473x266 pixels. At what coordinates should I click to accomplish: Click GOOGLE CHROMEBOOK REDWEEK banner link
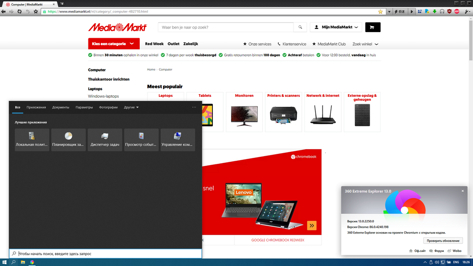tap(278, 240)
